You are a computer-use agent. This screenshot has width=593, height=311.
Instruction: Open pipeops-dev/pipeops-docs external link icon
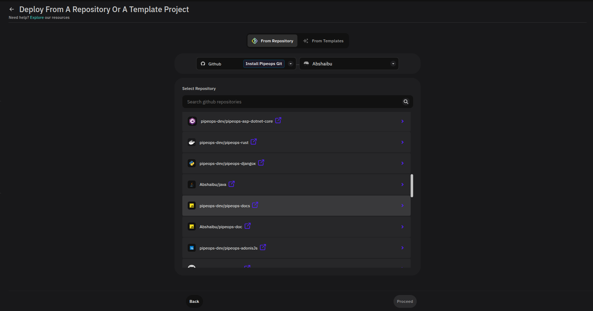point(255,205)
